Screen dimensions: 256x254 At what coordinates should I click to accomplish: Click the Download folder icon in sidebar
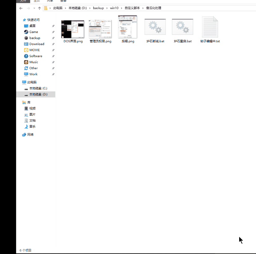(x=26, y=44)
